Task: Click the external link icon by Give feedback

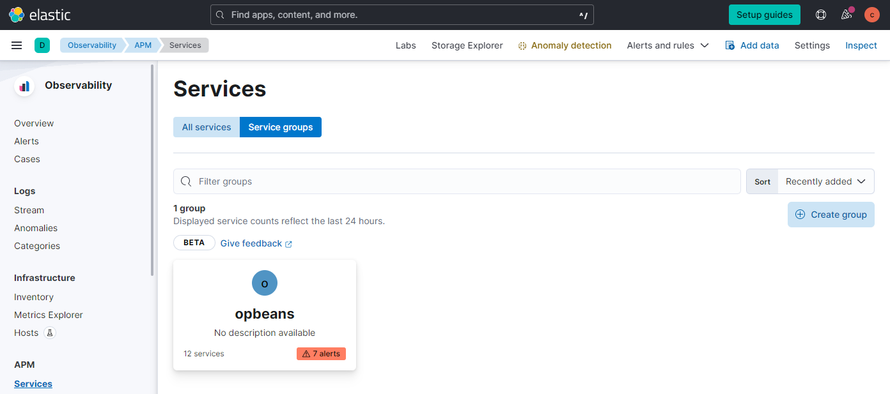Action: click(288, 244)
